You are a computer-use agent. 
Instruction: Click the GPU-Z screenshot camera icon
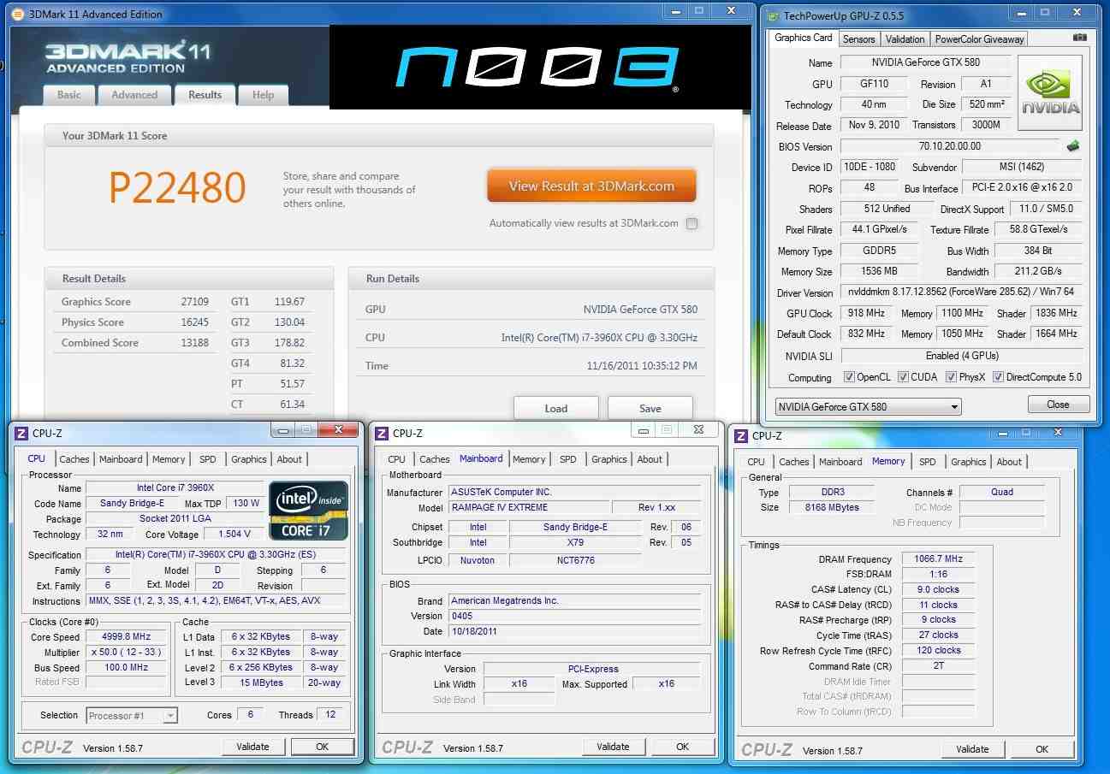click(1080, 38)
